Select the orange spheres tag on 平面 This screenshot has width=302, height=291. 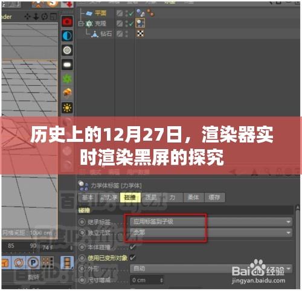coord(150,13)
